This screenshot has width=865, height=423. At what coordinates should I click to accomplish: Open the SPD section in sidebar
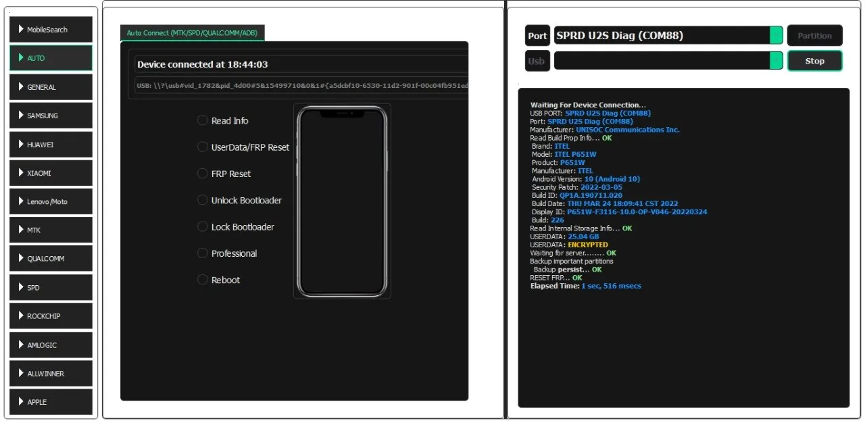(x=51, y=288)
